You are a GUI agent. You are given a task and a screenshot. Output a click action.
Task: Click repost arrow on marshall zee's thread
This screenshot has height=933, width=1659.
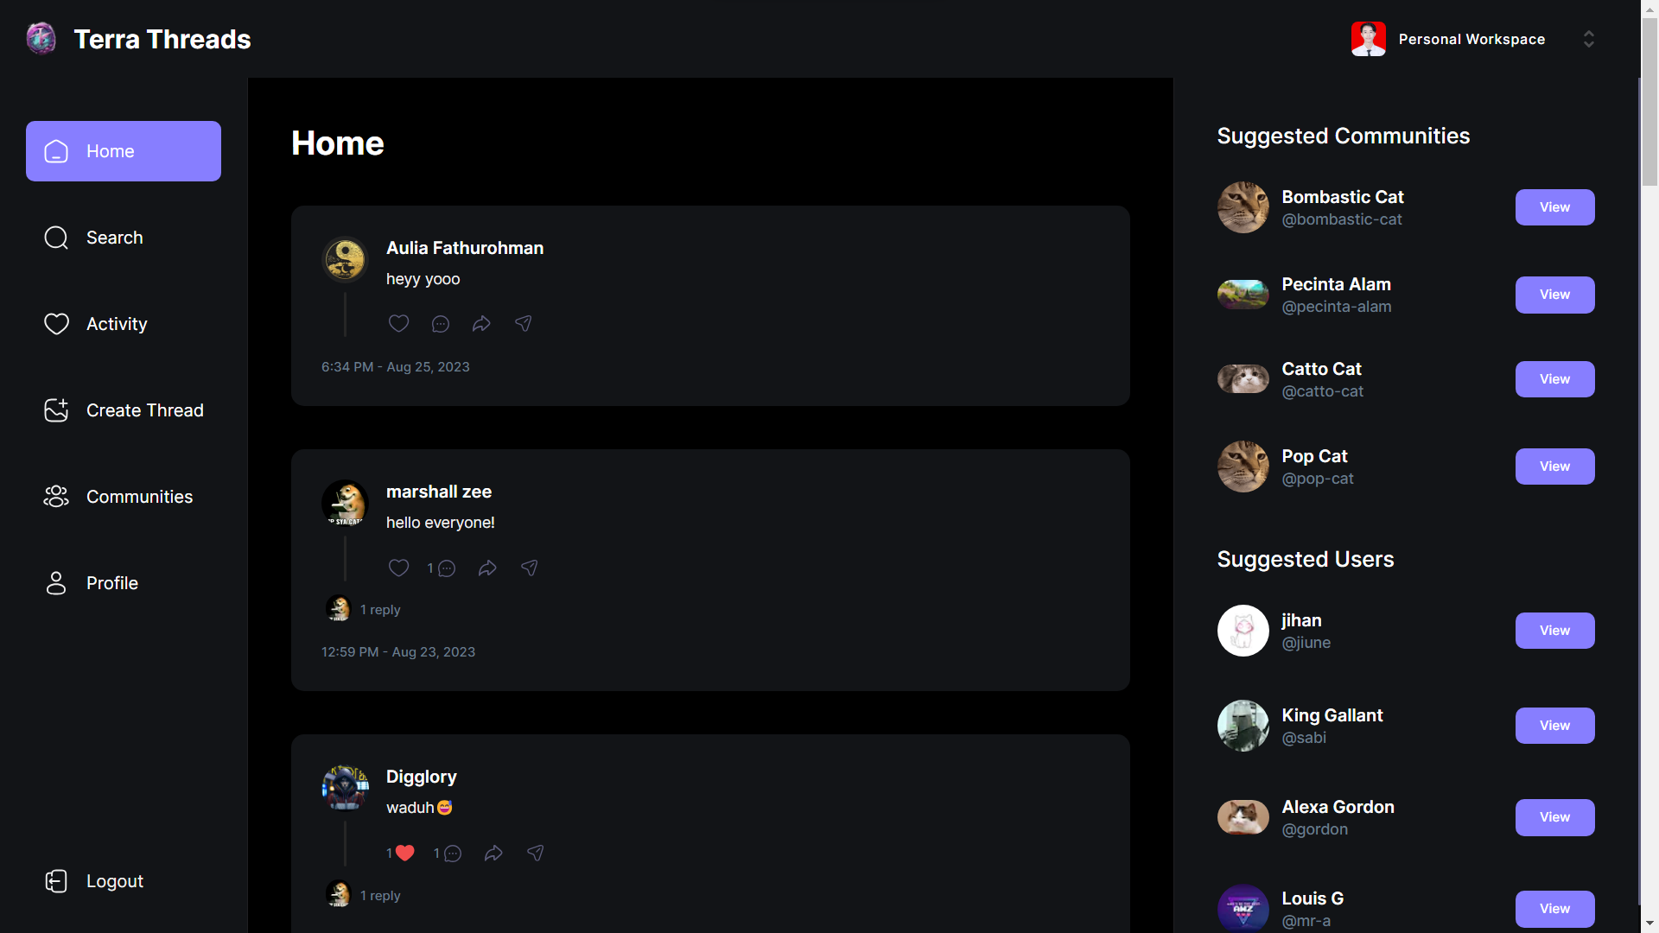(487, 568)
